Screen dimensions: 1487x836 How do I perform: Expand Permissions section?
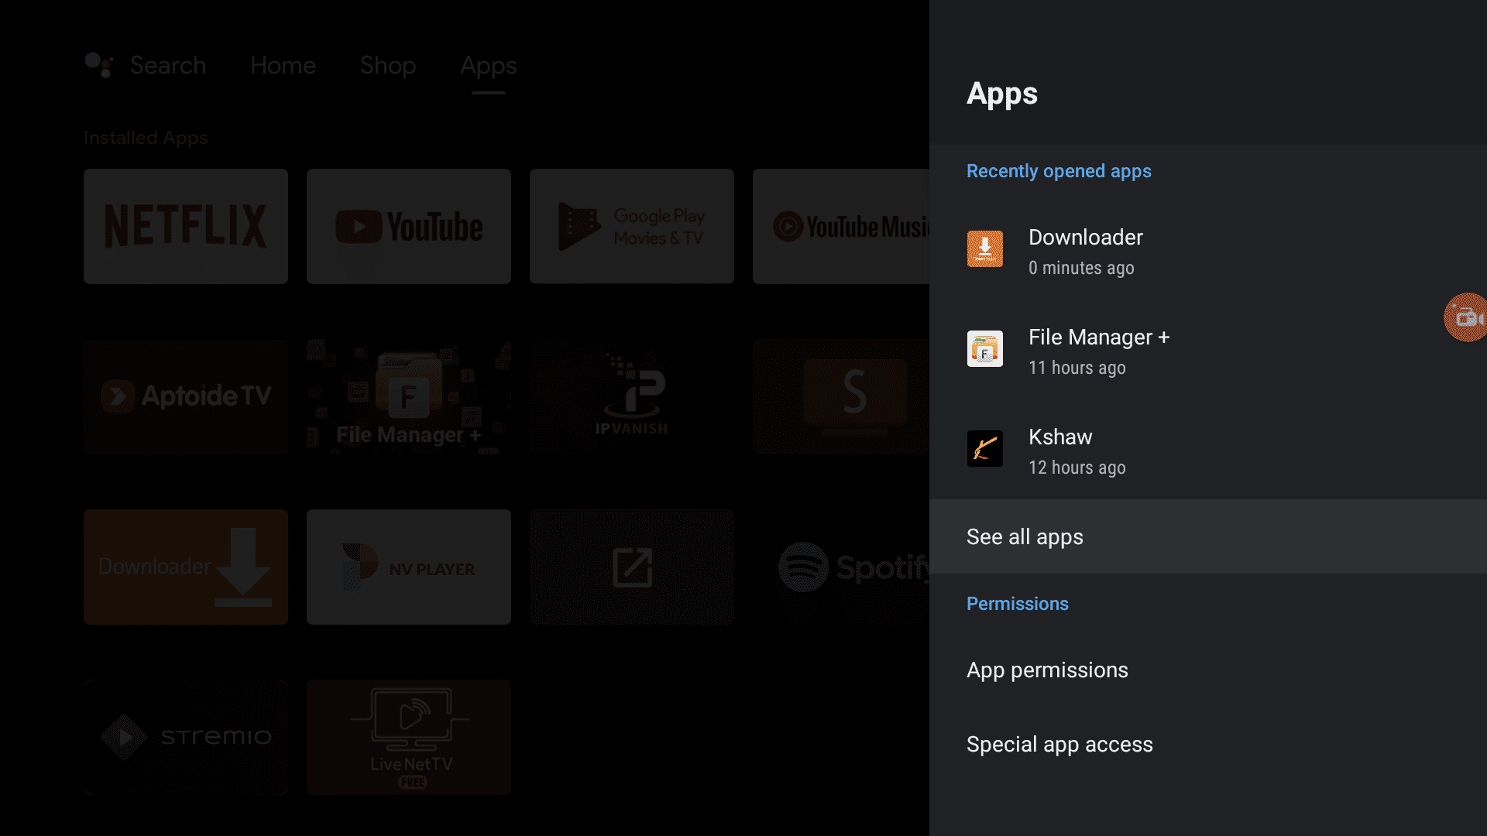[1017, 603]
